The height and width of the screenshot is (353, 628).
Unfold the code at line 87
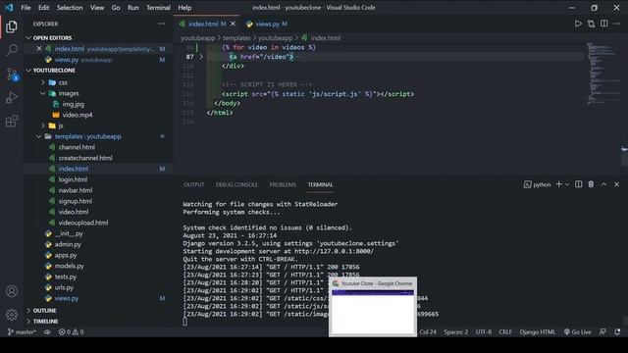pyautogui.click(x=201, y=57)
